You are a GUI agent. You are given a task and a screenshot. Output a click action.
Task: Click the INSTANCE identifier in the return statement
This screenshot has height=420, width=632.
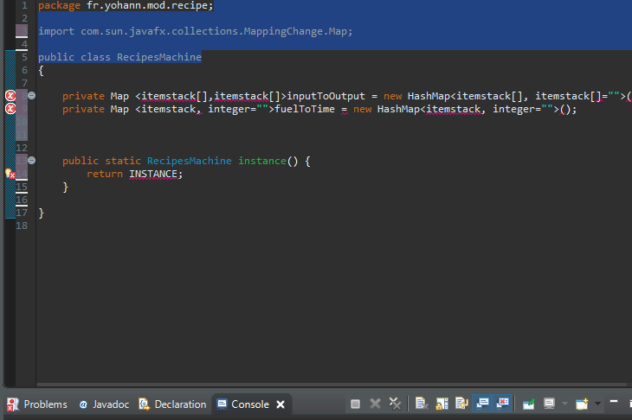pos(155,174)
